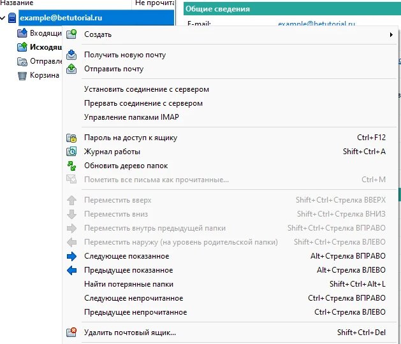Click Переместить внутрь предыдущей папки

[230, 228]
